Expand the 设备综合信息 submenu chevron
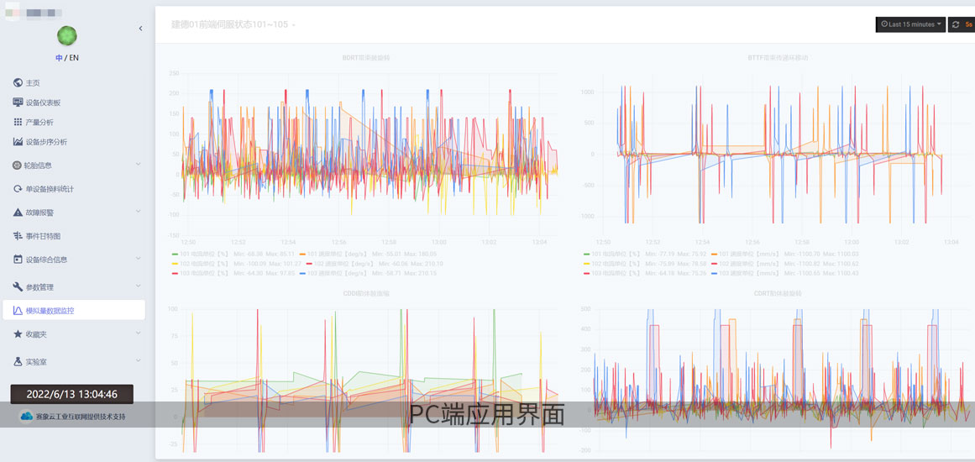Screen dimensions: 975x462 (x=138, y=260)
